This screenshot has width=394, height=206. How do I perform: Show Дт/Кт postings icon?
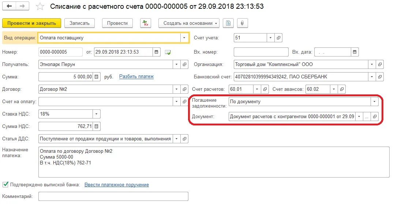coord(146,23)
